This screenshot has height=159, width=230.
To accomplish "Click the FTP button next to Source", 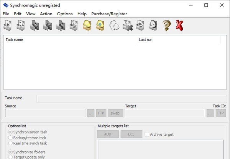I will [101, 113].
